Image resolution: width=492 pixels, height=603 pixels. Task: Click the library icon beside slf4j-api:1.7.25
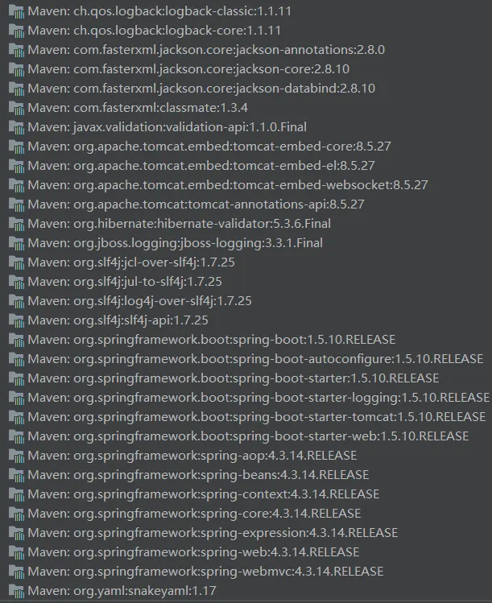point(16,320)
